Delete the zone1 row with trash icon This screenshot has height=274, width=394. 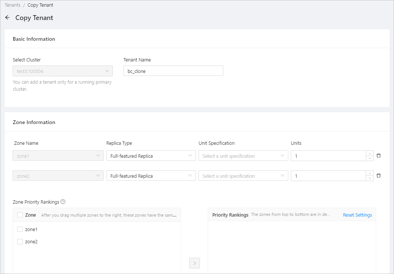point(378,156)
